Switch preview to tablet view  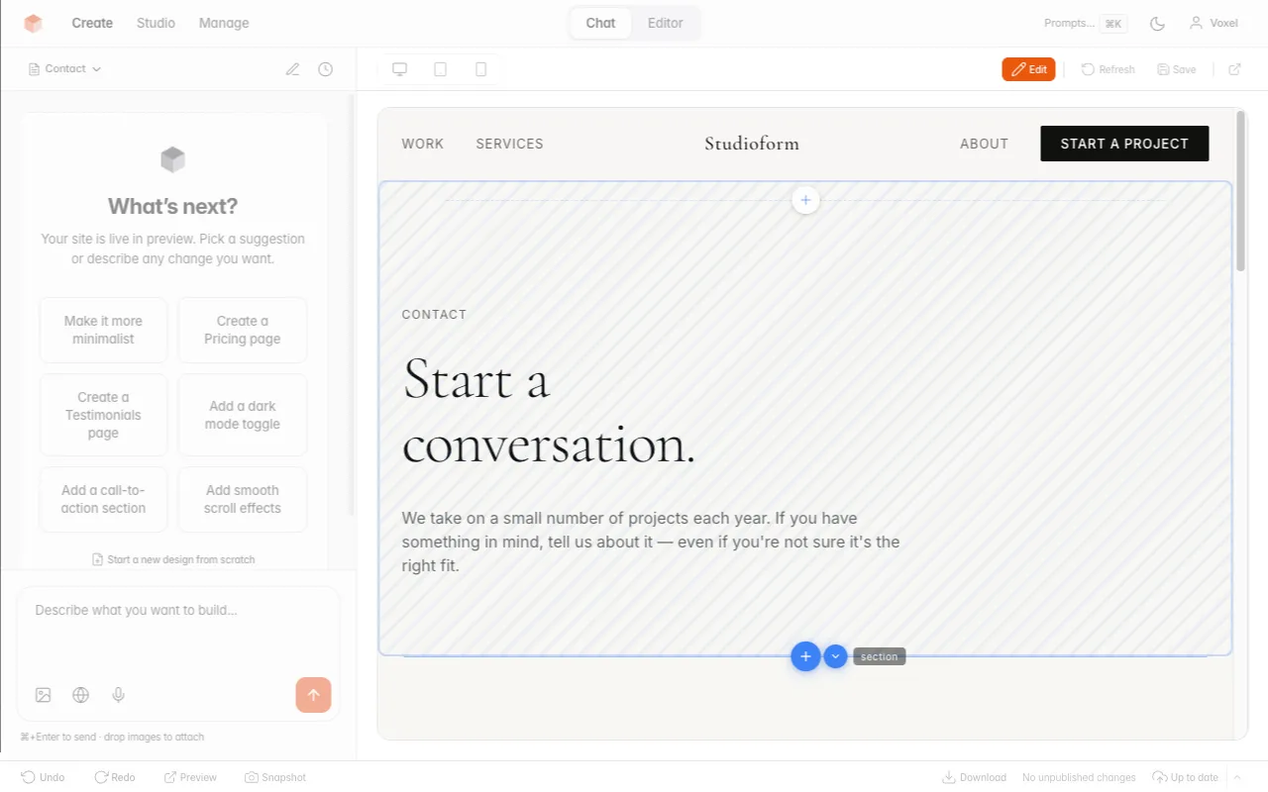click(440, 68)
